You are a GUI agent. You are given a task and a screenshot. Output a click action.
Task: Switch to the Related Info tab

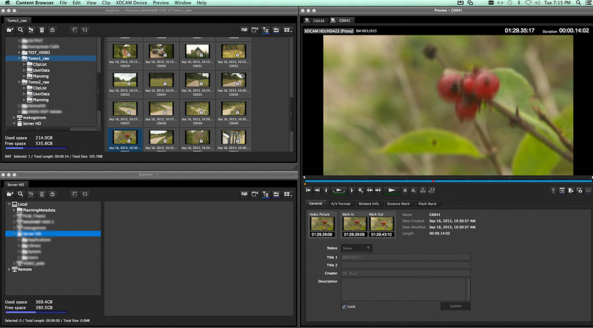(x=369, y=204)
